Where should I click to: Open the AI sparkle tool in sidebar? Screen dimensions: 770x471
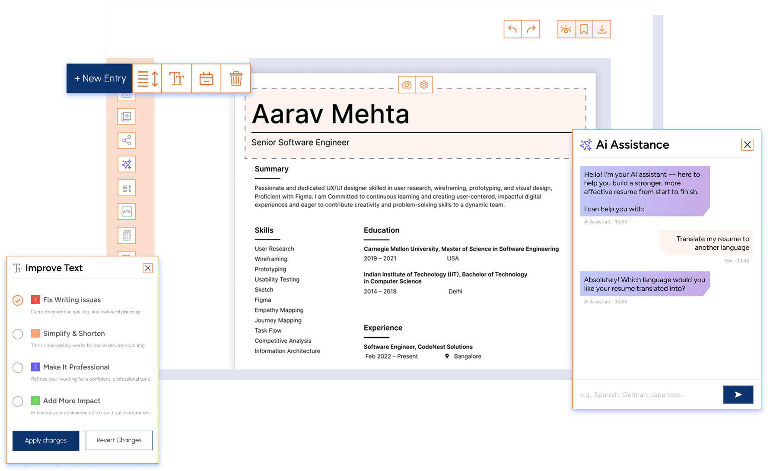127,164
